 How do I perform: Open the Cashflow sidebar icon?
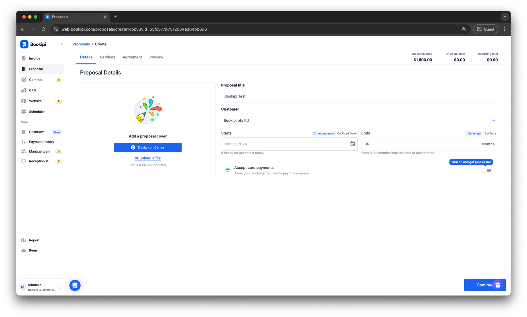click(x=23, y=132)
